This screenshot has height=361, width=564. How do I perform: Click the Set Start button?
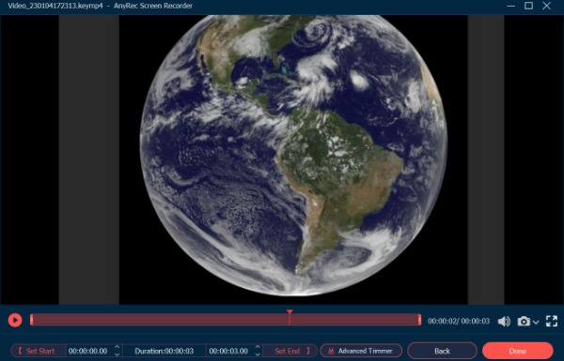tap(38, 351)
